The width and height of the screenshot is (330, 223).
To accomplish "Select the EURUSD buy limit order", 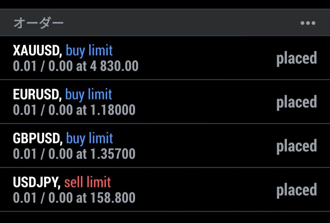I will click(x=165, y=102).
